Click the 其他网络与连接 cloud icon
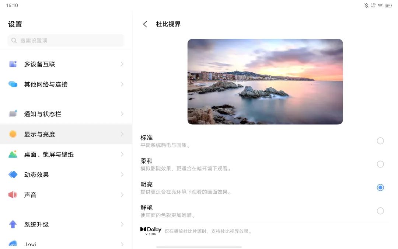 pyautogui.click(x=13, y=84)
